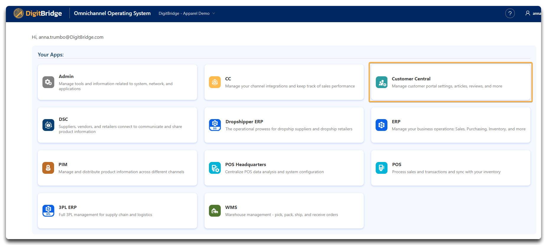547x245 pixels.
Task: Click the POS Headquarters icon
Action: tap(215, 168)
